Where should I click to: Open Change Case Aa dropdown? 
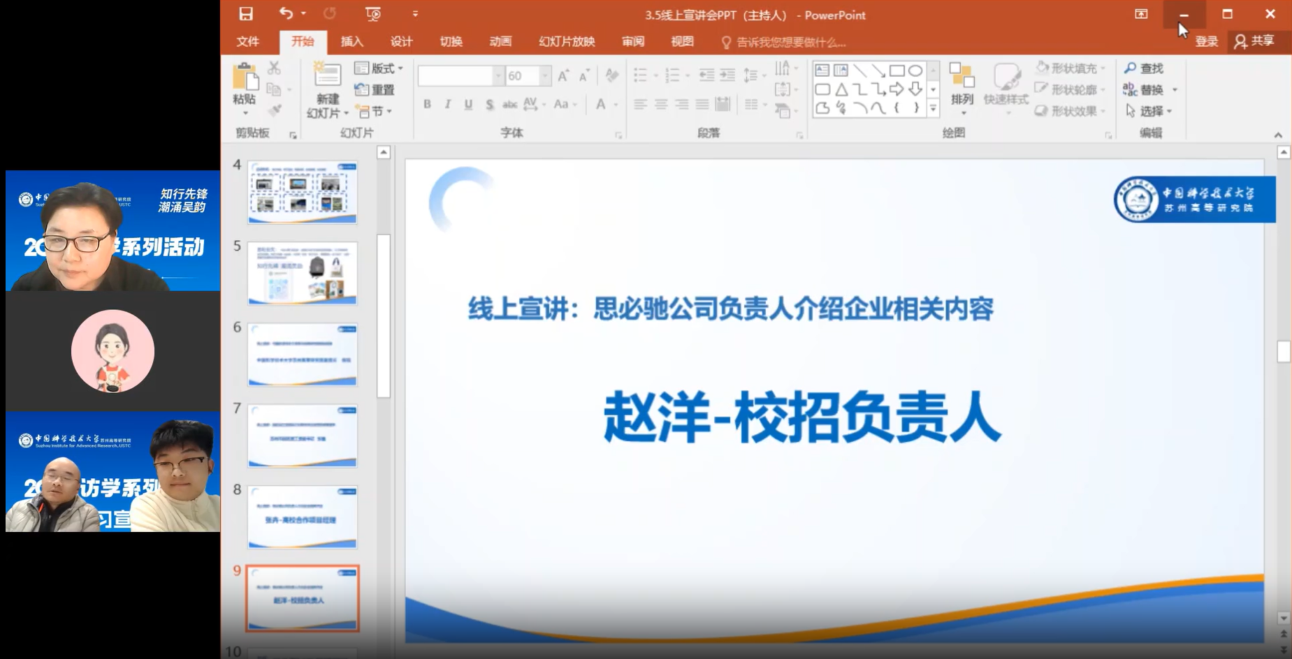tap(565, 104)
